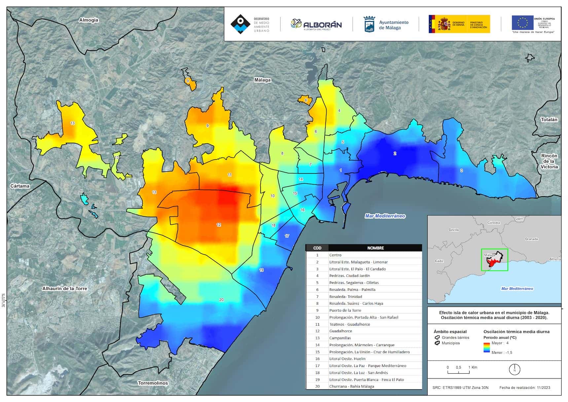
Task: Click the temperature color ramp in legend
Action: (x=486, y=348)
